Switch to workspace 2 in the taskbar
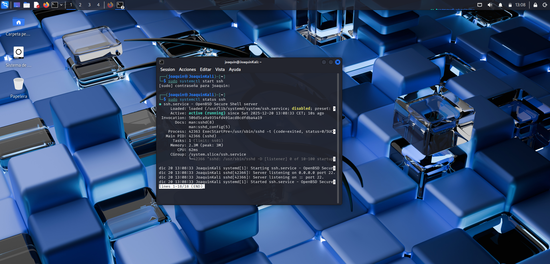Viewport: 550px width, 264px height. [80, 5]
